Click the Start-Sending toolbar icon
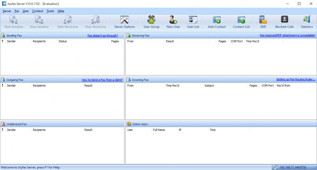 [x=13, y=20]
